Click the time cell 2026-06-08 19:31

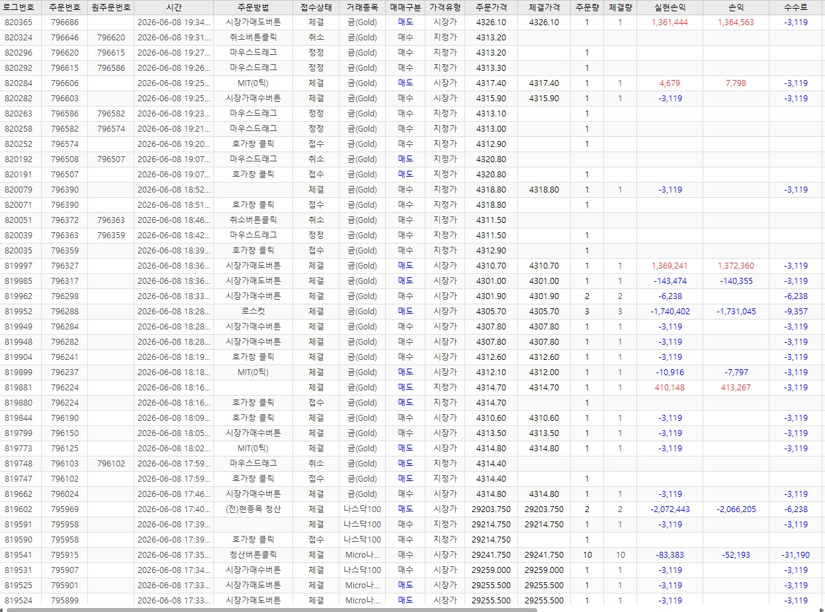[173, 37]
